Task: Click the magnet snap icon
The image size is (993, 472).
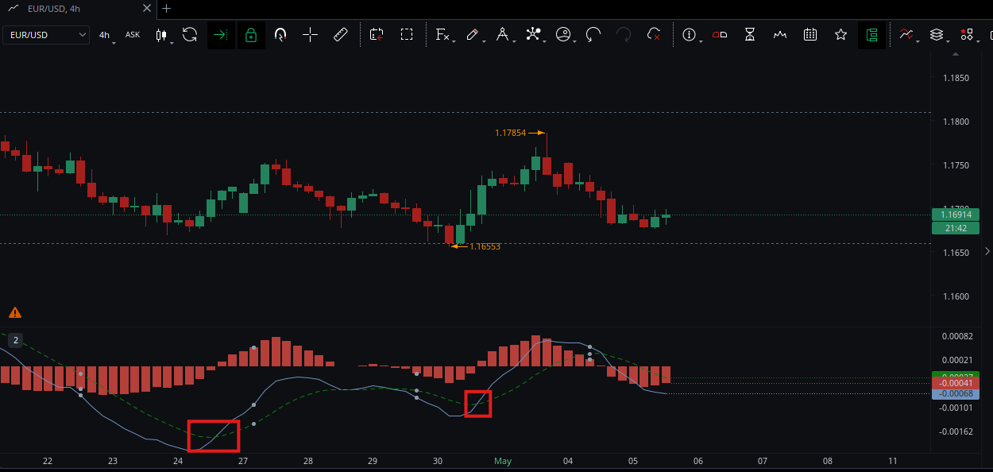Action: [280, 35]
